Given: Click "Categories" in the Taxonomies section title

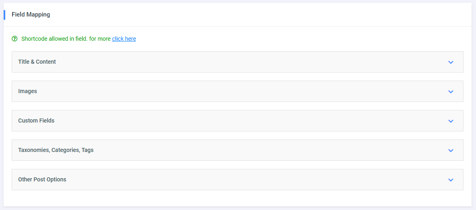Looking at the screenshot, I should click(65, 150).
